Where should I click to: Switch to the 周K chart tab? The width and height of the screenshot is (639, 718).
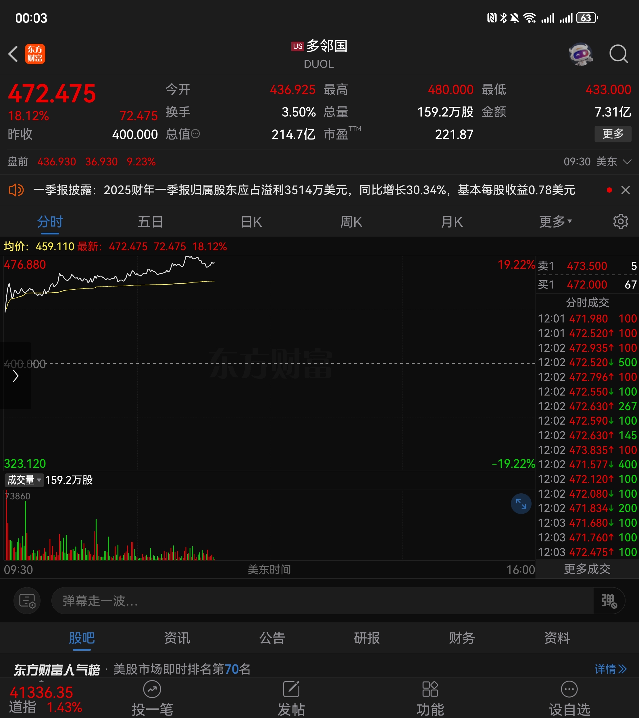pyautogui.click(x=351, y=222)
